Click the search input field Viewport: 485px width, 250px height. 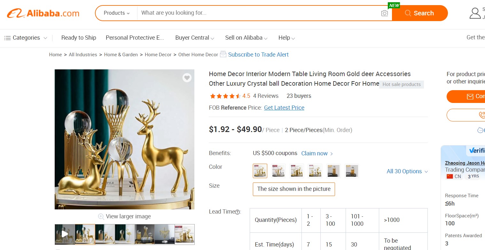pyautogui.click(x=224, y=13)
